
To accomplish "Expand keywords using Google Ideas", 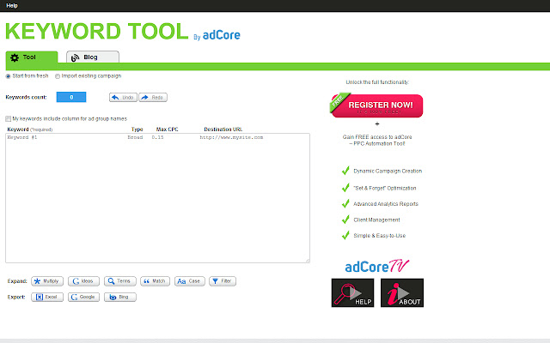I will coord(83,281).
